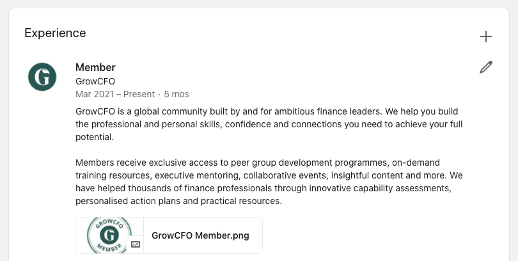The width and height of the screenshot is (518, 261).
Task: Open the GrowCFO company logo
Action: click(x=42, y=77)
